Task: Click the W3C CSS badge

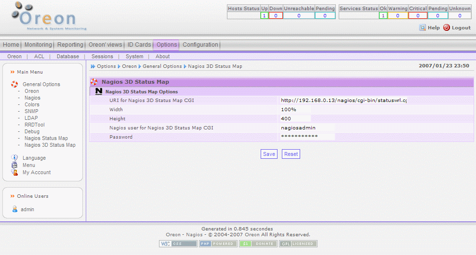Action: (x=178, y=244)
